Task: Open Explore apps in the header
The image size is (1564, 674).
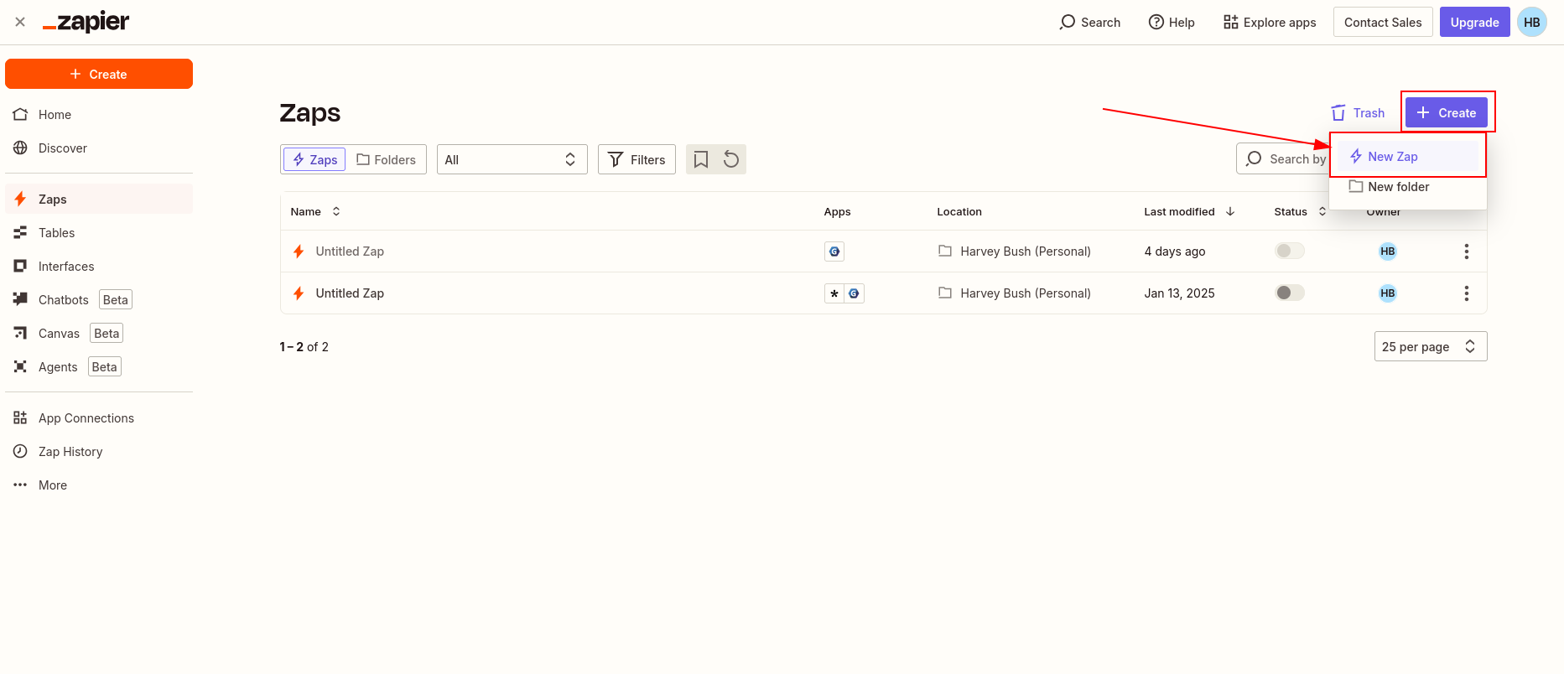Action: tap(1270, 23)
